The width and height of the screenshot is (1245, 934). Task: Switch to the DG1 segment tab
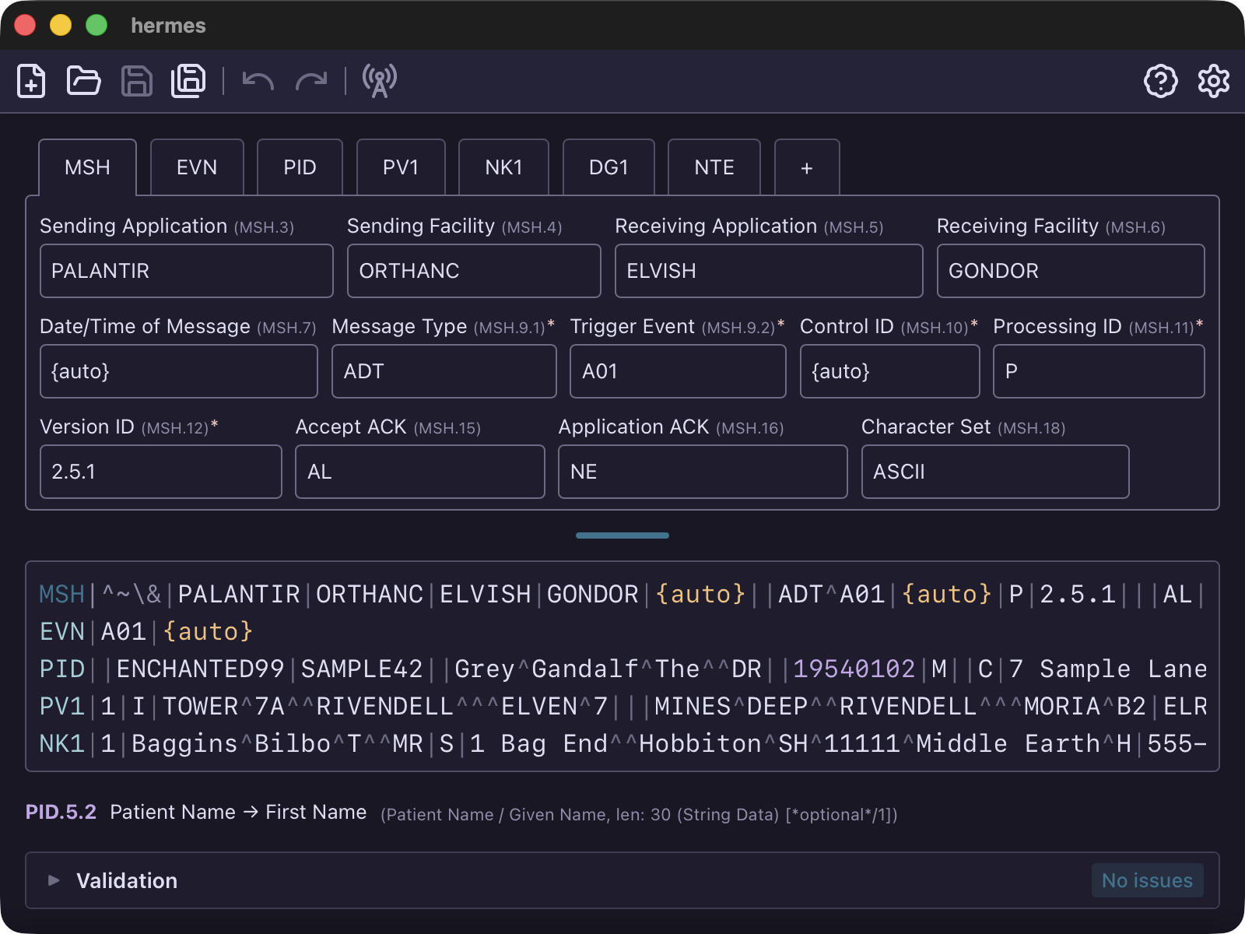pos(608,167)
